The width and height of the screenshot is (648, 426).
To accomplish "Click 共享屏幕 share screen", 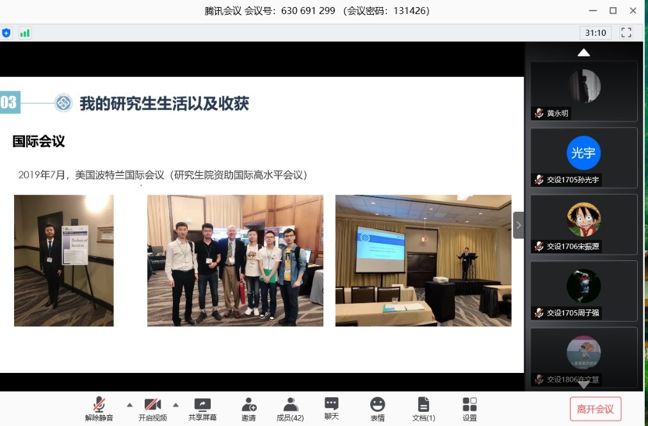I will (x=202, y=409).
